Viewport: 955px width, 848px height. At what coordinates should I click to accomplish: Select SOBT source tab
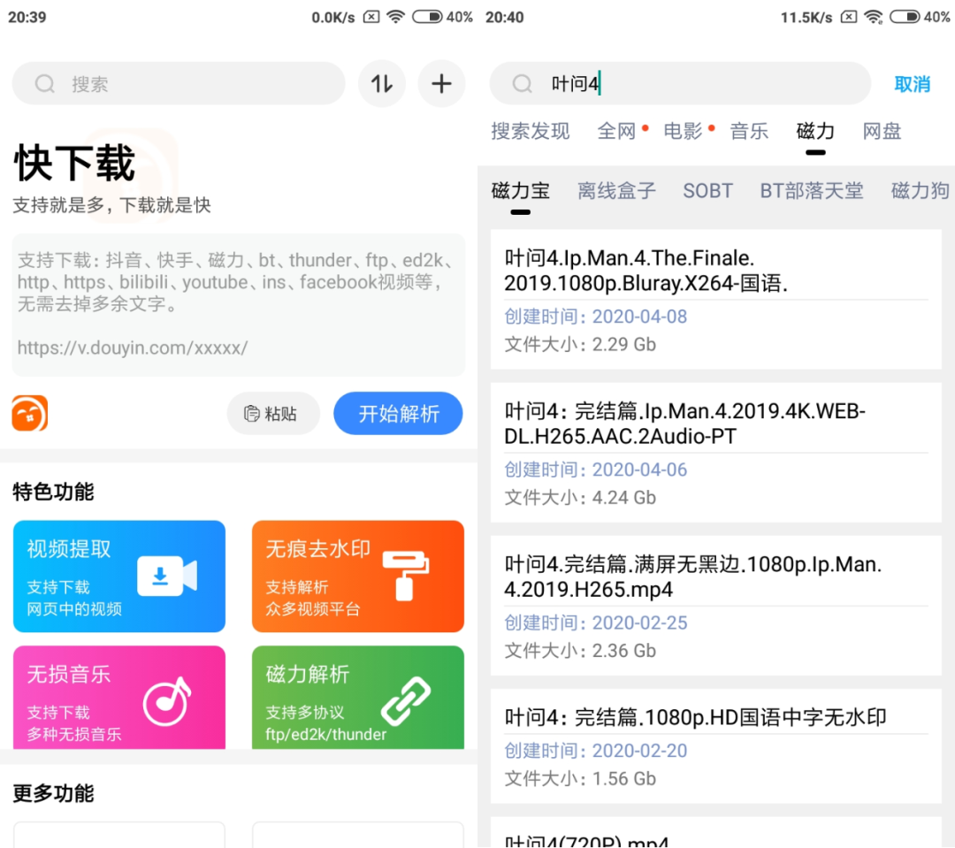(x=707, y=191)
